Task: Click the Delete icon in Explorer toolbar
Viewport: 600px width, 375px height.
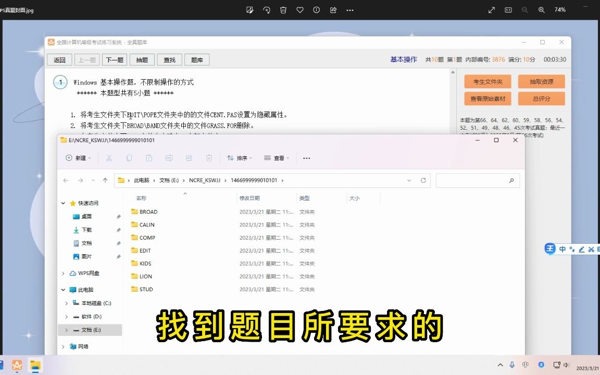Action: tap(209, 157)
